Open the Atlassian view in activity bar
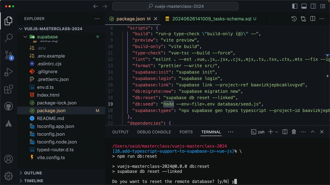The height and width of the screenshot is (185, 330). (x=9, y=123)
